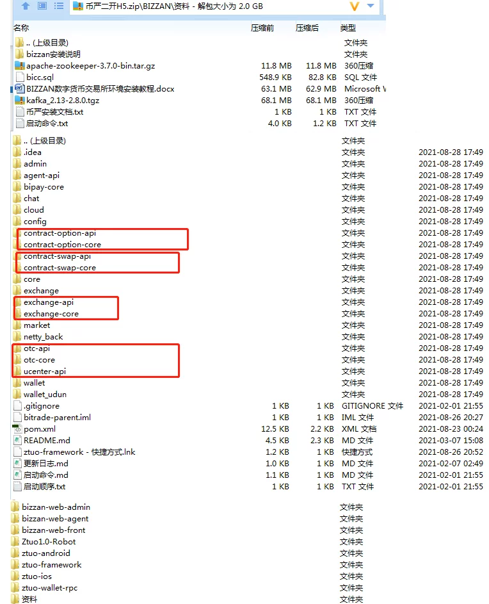The height and width of the screenshot is (604, 489).
Task: Switch to the list view icon
Action: pyautogui.click(x=58, y=6)
